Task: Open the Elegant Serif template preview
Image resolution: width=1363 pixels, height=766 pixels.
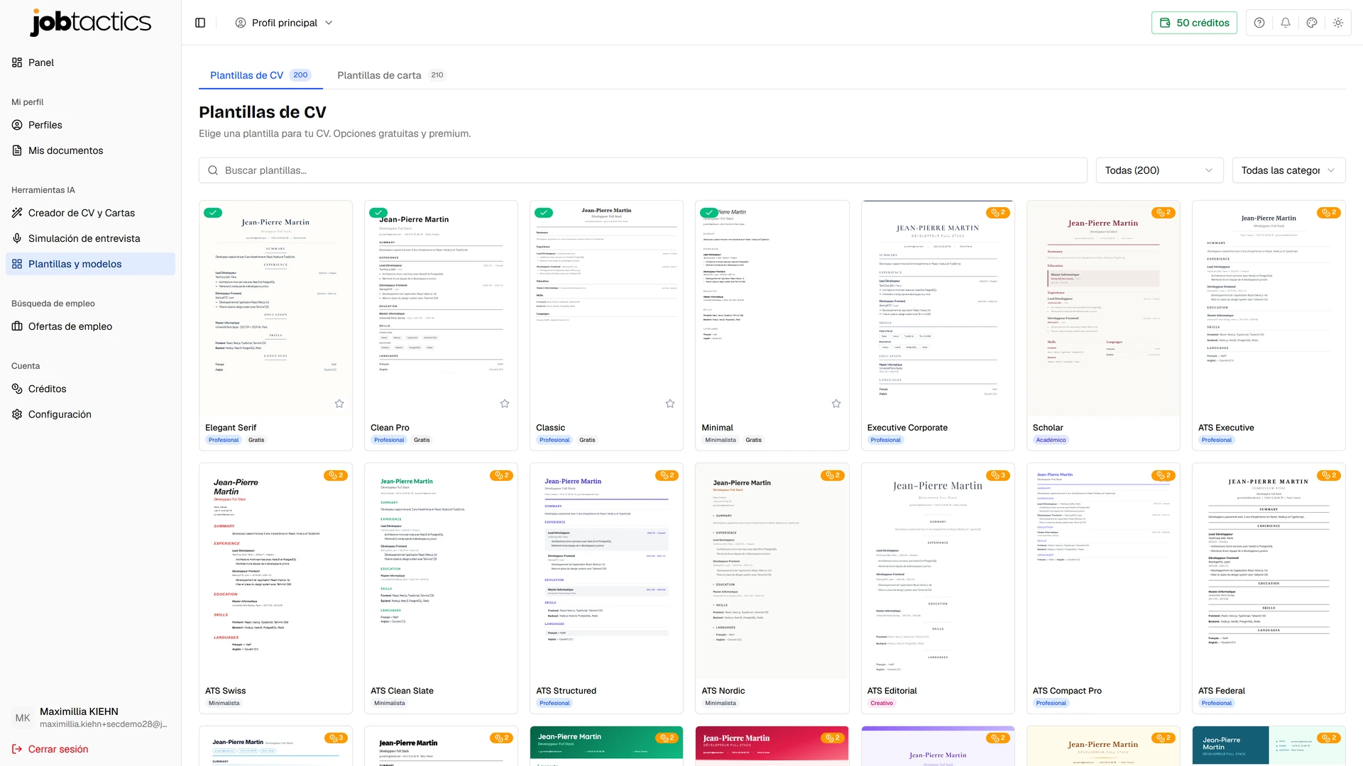Action: (x=275, y=309)
